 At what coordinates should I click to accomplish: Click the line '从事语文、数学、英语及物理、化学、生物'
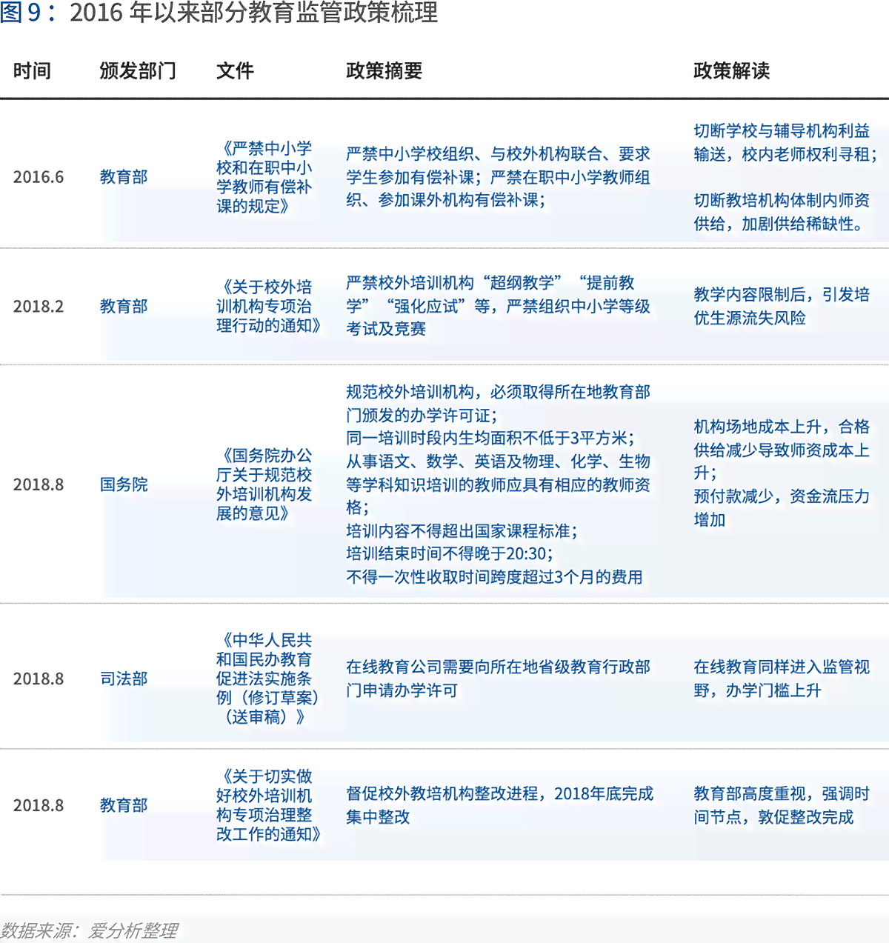tap(498, 461)
